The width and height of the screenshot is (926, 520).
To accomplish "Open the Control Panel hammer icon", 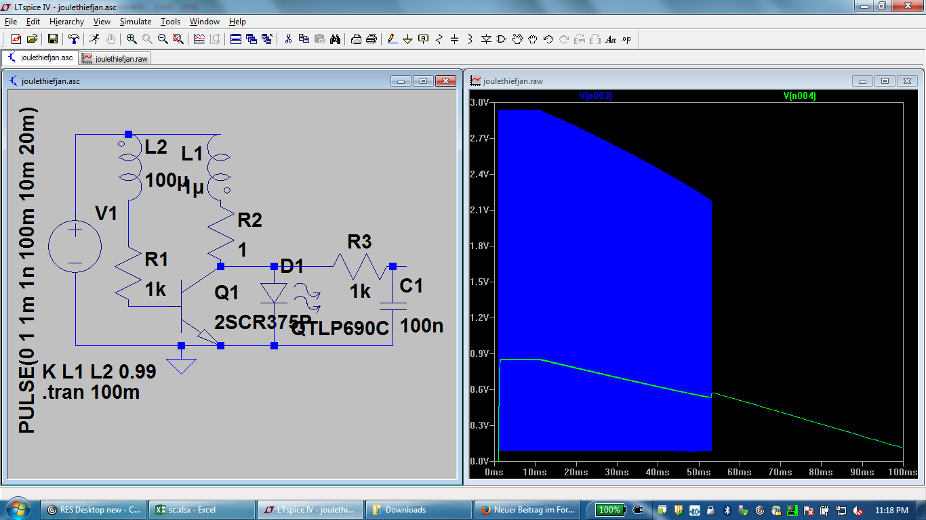I will tap(74, 39).
